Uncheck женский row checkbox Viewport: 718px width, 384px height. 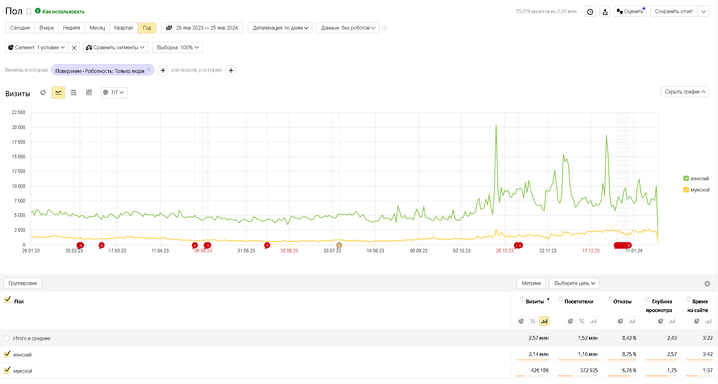point(7,354)
